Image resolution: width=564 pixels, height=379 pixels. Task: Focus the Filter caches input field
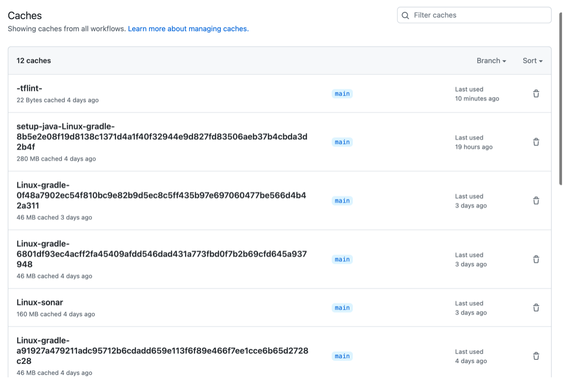pos(474,15)
